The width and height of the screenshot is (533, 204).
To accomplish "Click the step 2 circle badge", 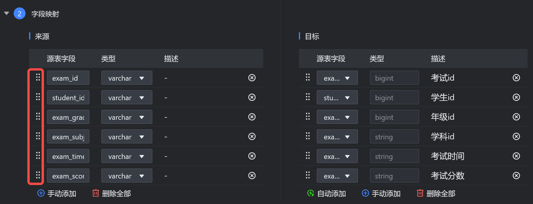I will click(x=20, y=13).
